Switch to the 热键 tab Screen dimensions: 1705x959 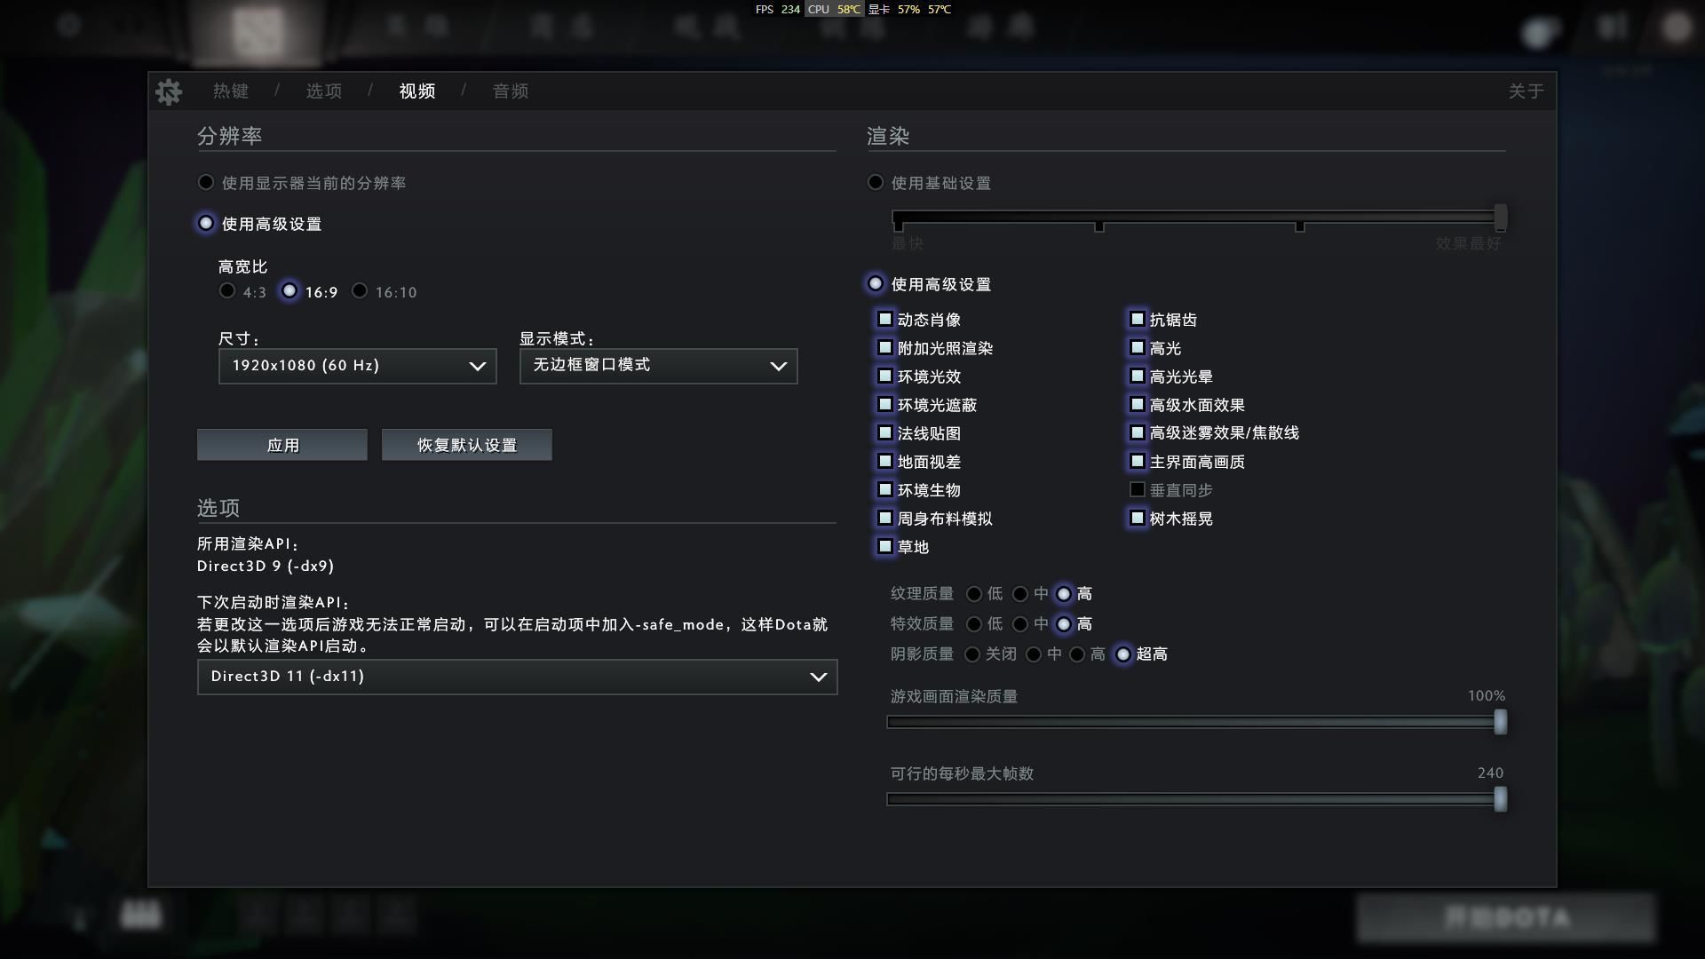point(231,91)
